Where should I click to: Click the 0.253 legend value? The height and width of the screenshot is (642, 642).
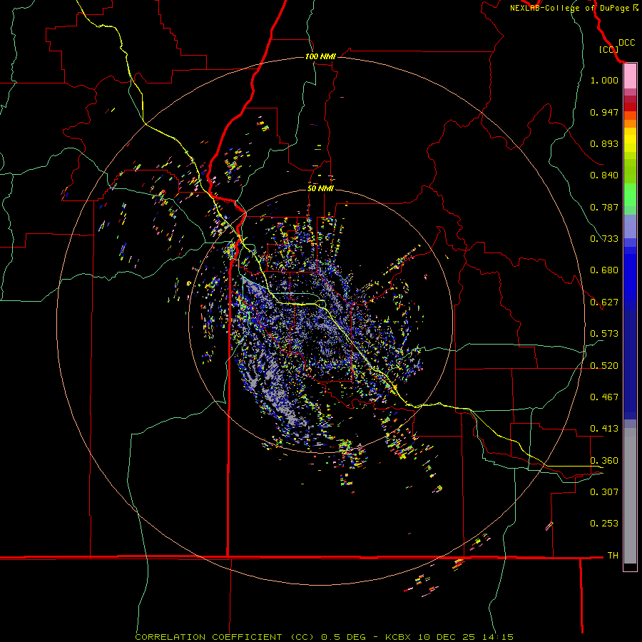[x=604, y=524]
